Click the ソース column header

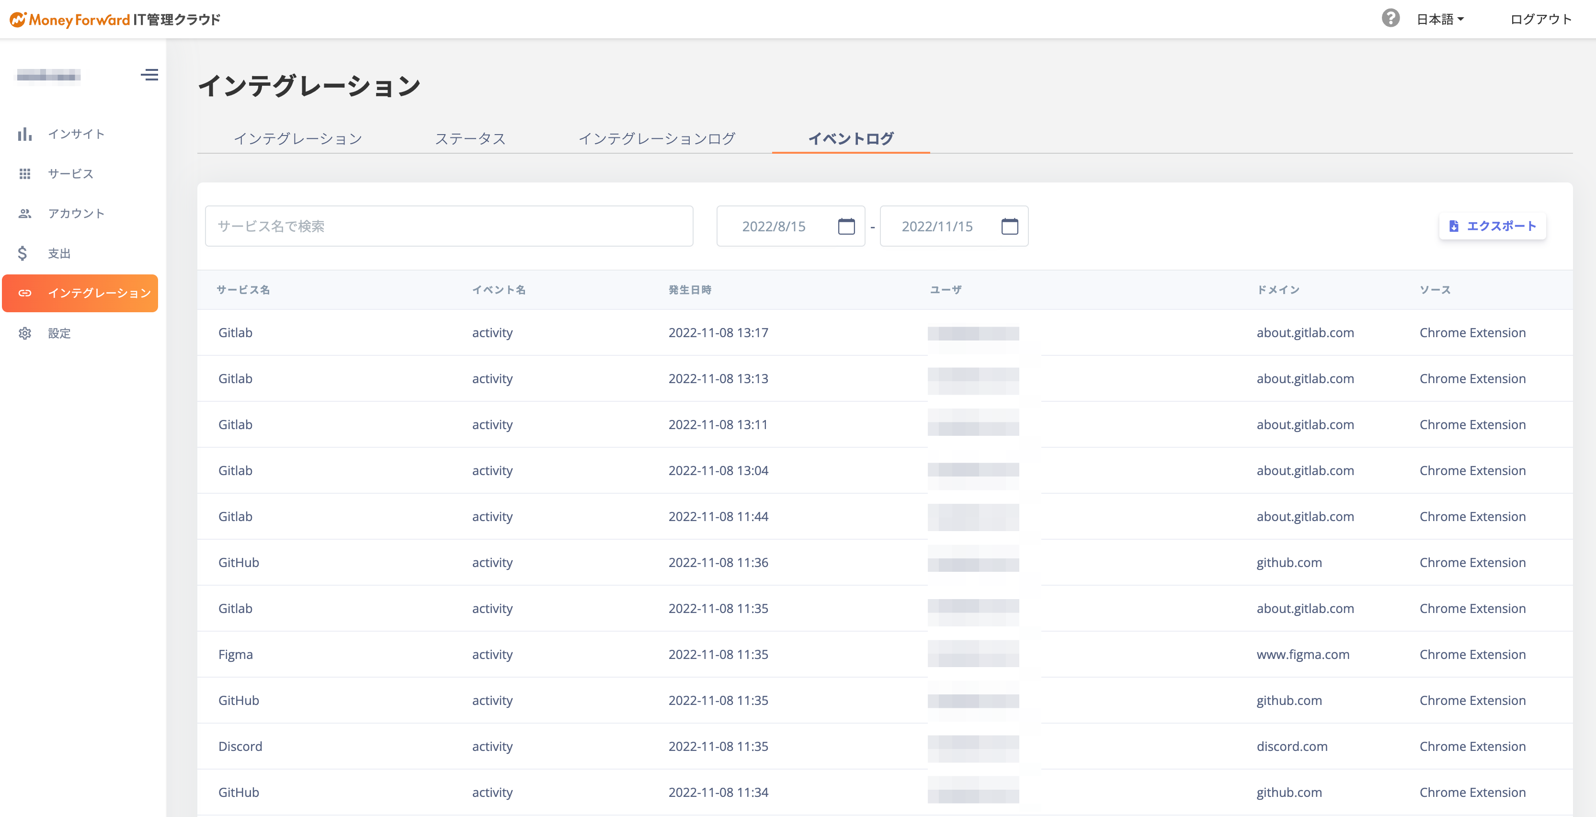(x=1435, y=290)
